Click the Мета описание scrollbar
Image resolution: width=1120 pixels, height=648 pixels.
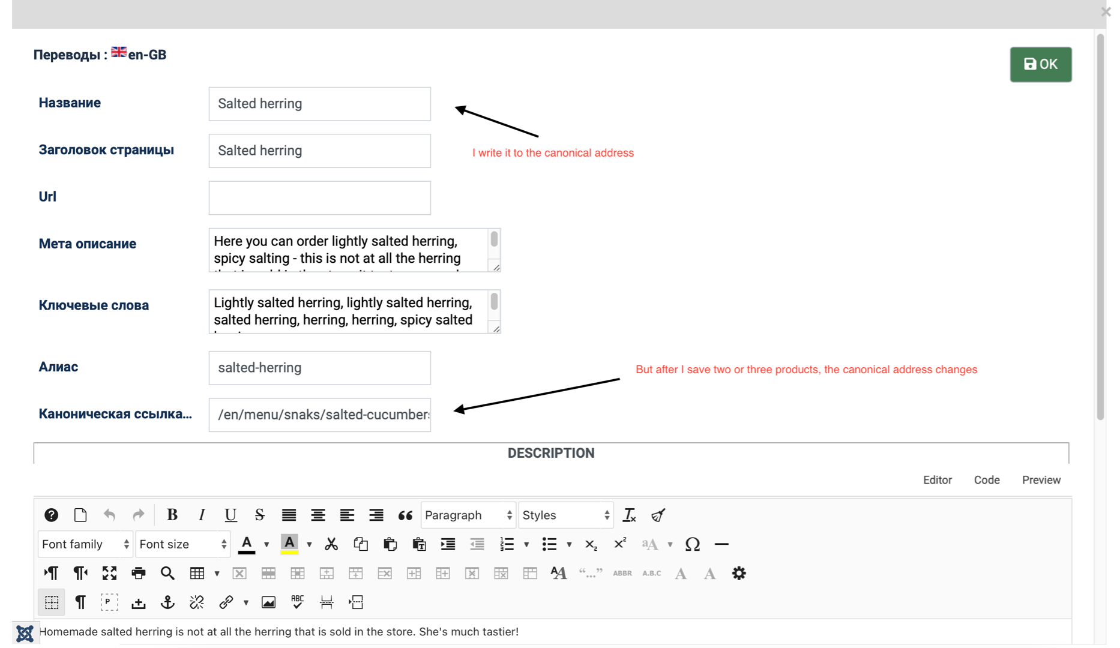point(494,239)
